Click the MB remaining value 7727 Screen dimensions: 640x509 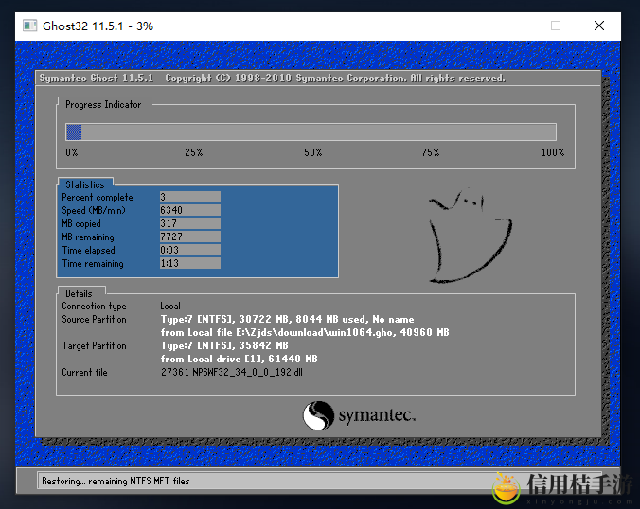click(x=190, y=237)
